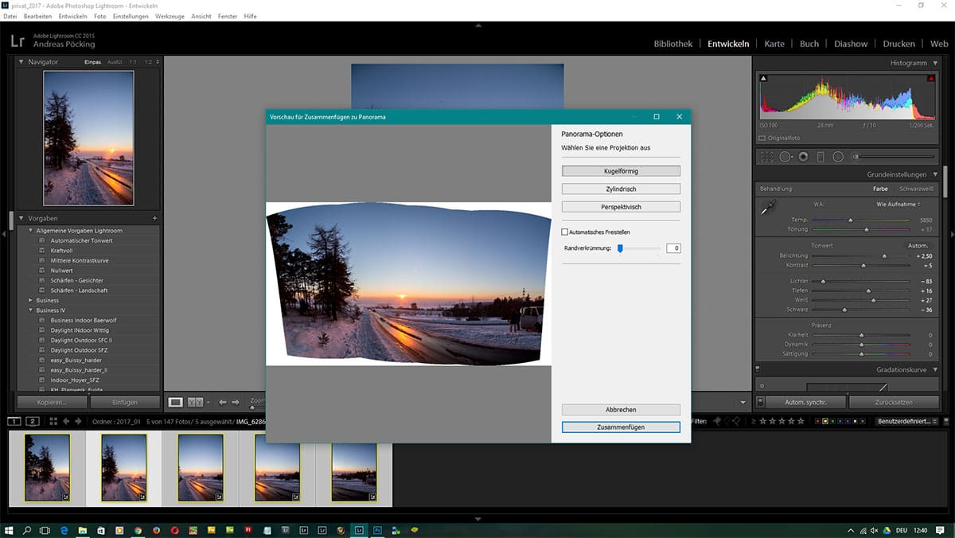955x538 pixels.
Task: Open Chrome from the taskbar
Action: (138, 529)
